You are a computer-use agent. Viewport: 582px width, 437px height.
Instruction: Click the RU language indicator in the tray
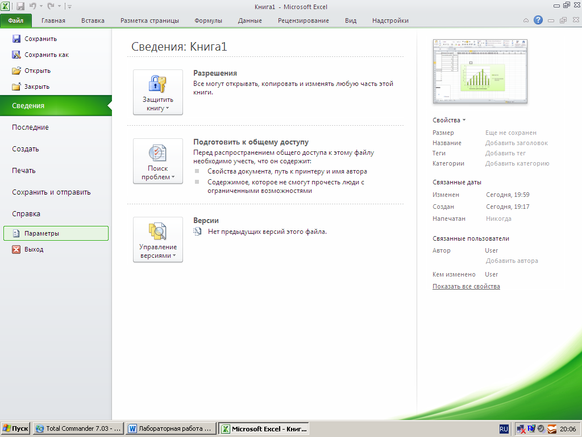[x=504, y=429]
